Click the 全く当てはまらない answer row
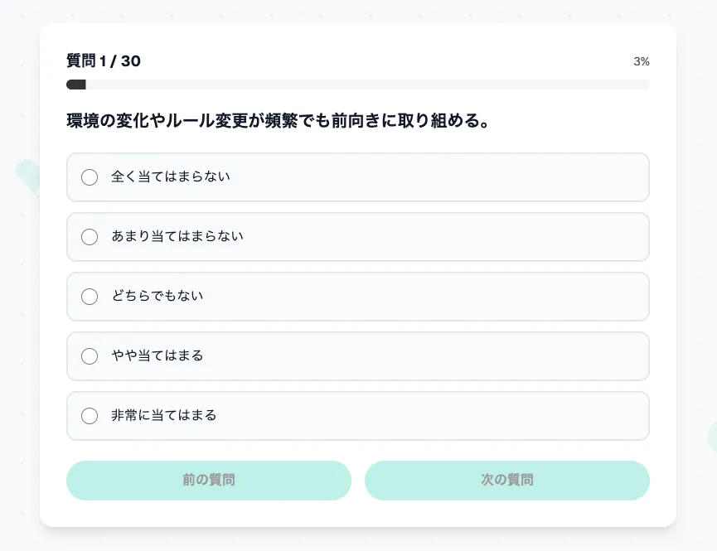 click(358, 177)
